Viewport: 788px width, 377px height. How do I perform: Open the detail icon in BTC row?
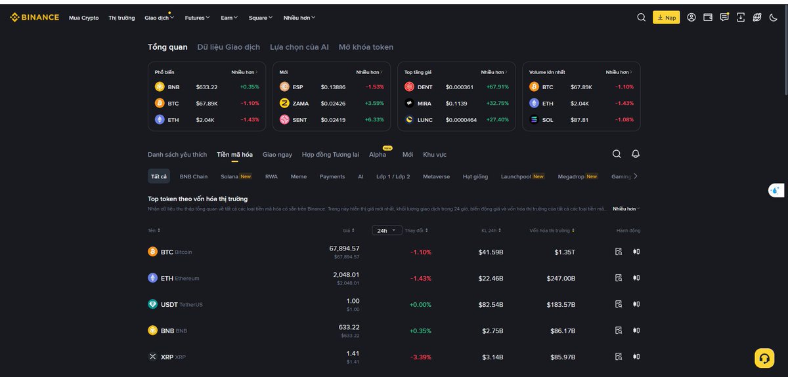(619, 252)
